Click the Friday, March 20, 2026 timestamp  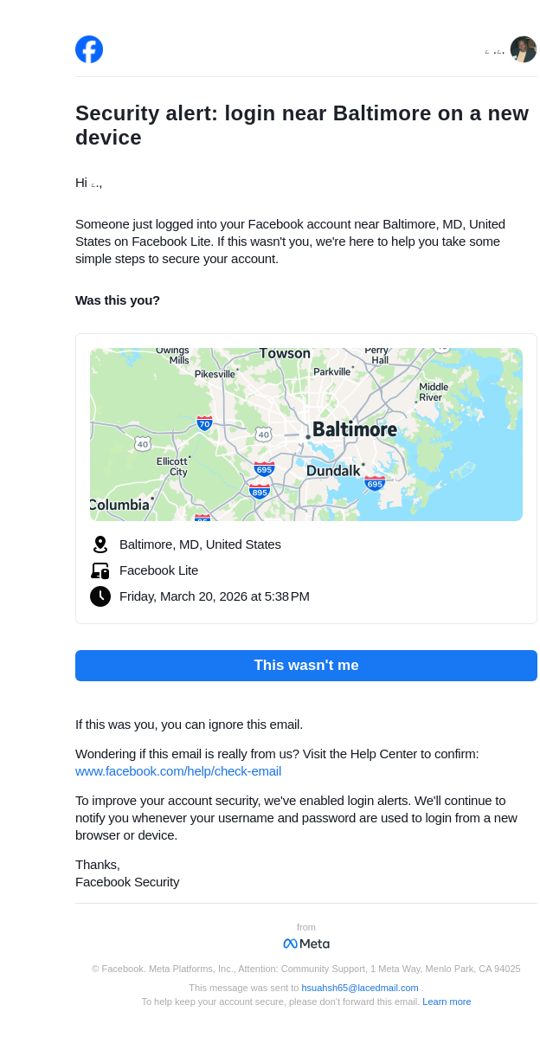coord(215,596)
